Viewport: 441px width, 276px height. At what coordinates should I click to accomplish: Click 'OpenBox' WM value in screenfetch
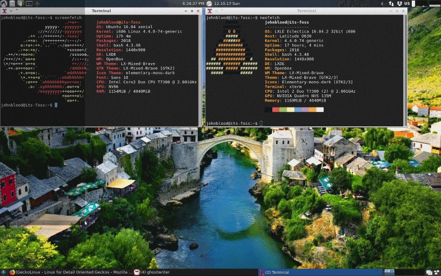click(x=115, y=59)
